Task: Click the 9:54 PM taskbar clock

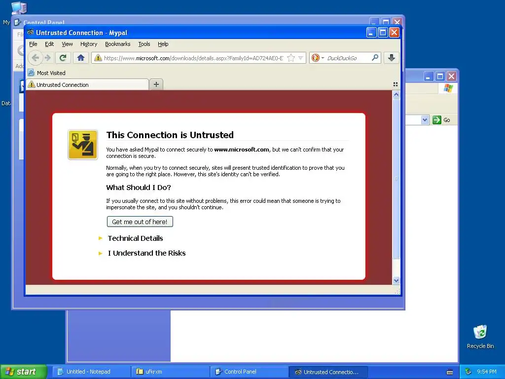Action: (487, 372)
